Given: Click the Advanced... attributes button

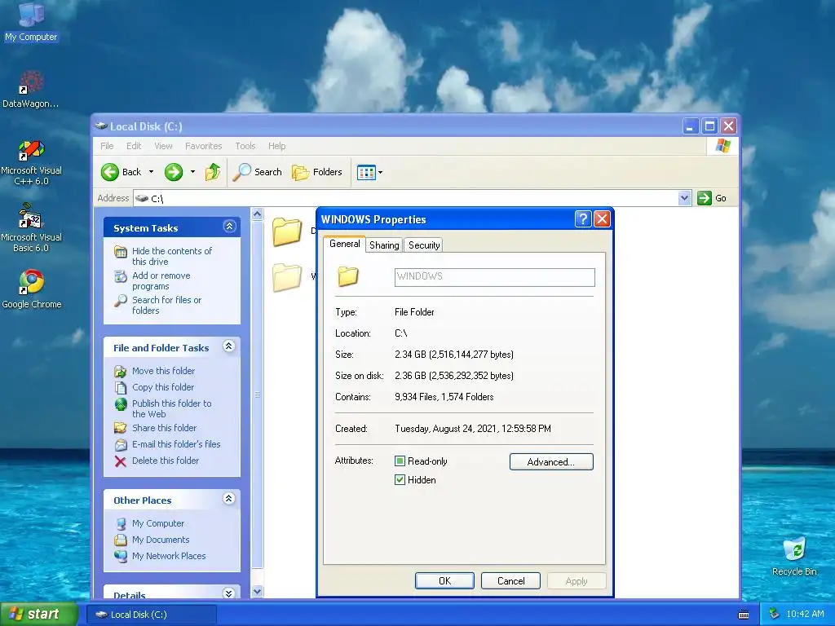Looking at the screenshot, I should (x=551, y=461).
